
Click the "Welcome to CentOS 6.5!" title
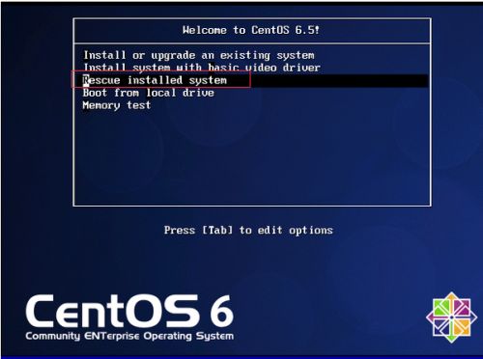(x=251, y=30)
